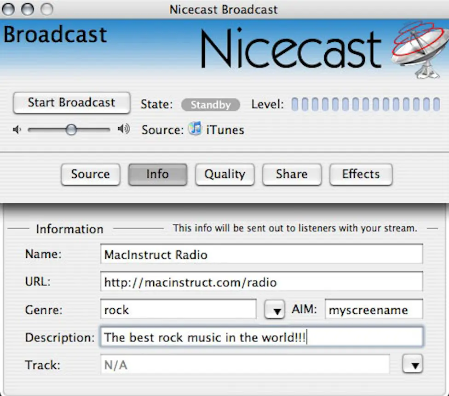Click the highlighted Info button
This screenshot has width=449, height=396.
tap(157, 175)
